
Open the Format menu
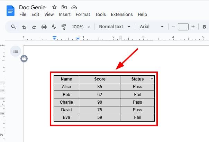(x=83, y=15)
